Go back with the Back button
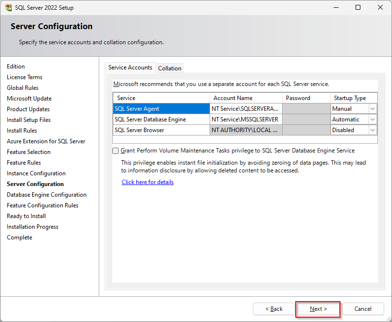 pyautogui.click(x=274, y=309)
